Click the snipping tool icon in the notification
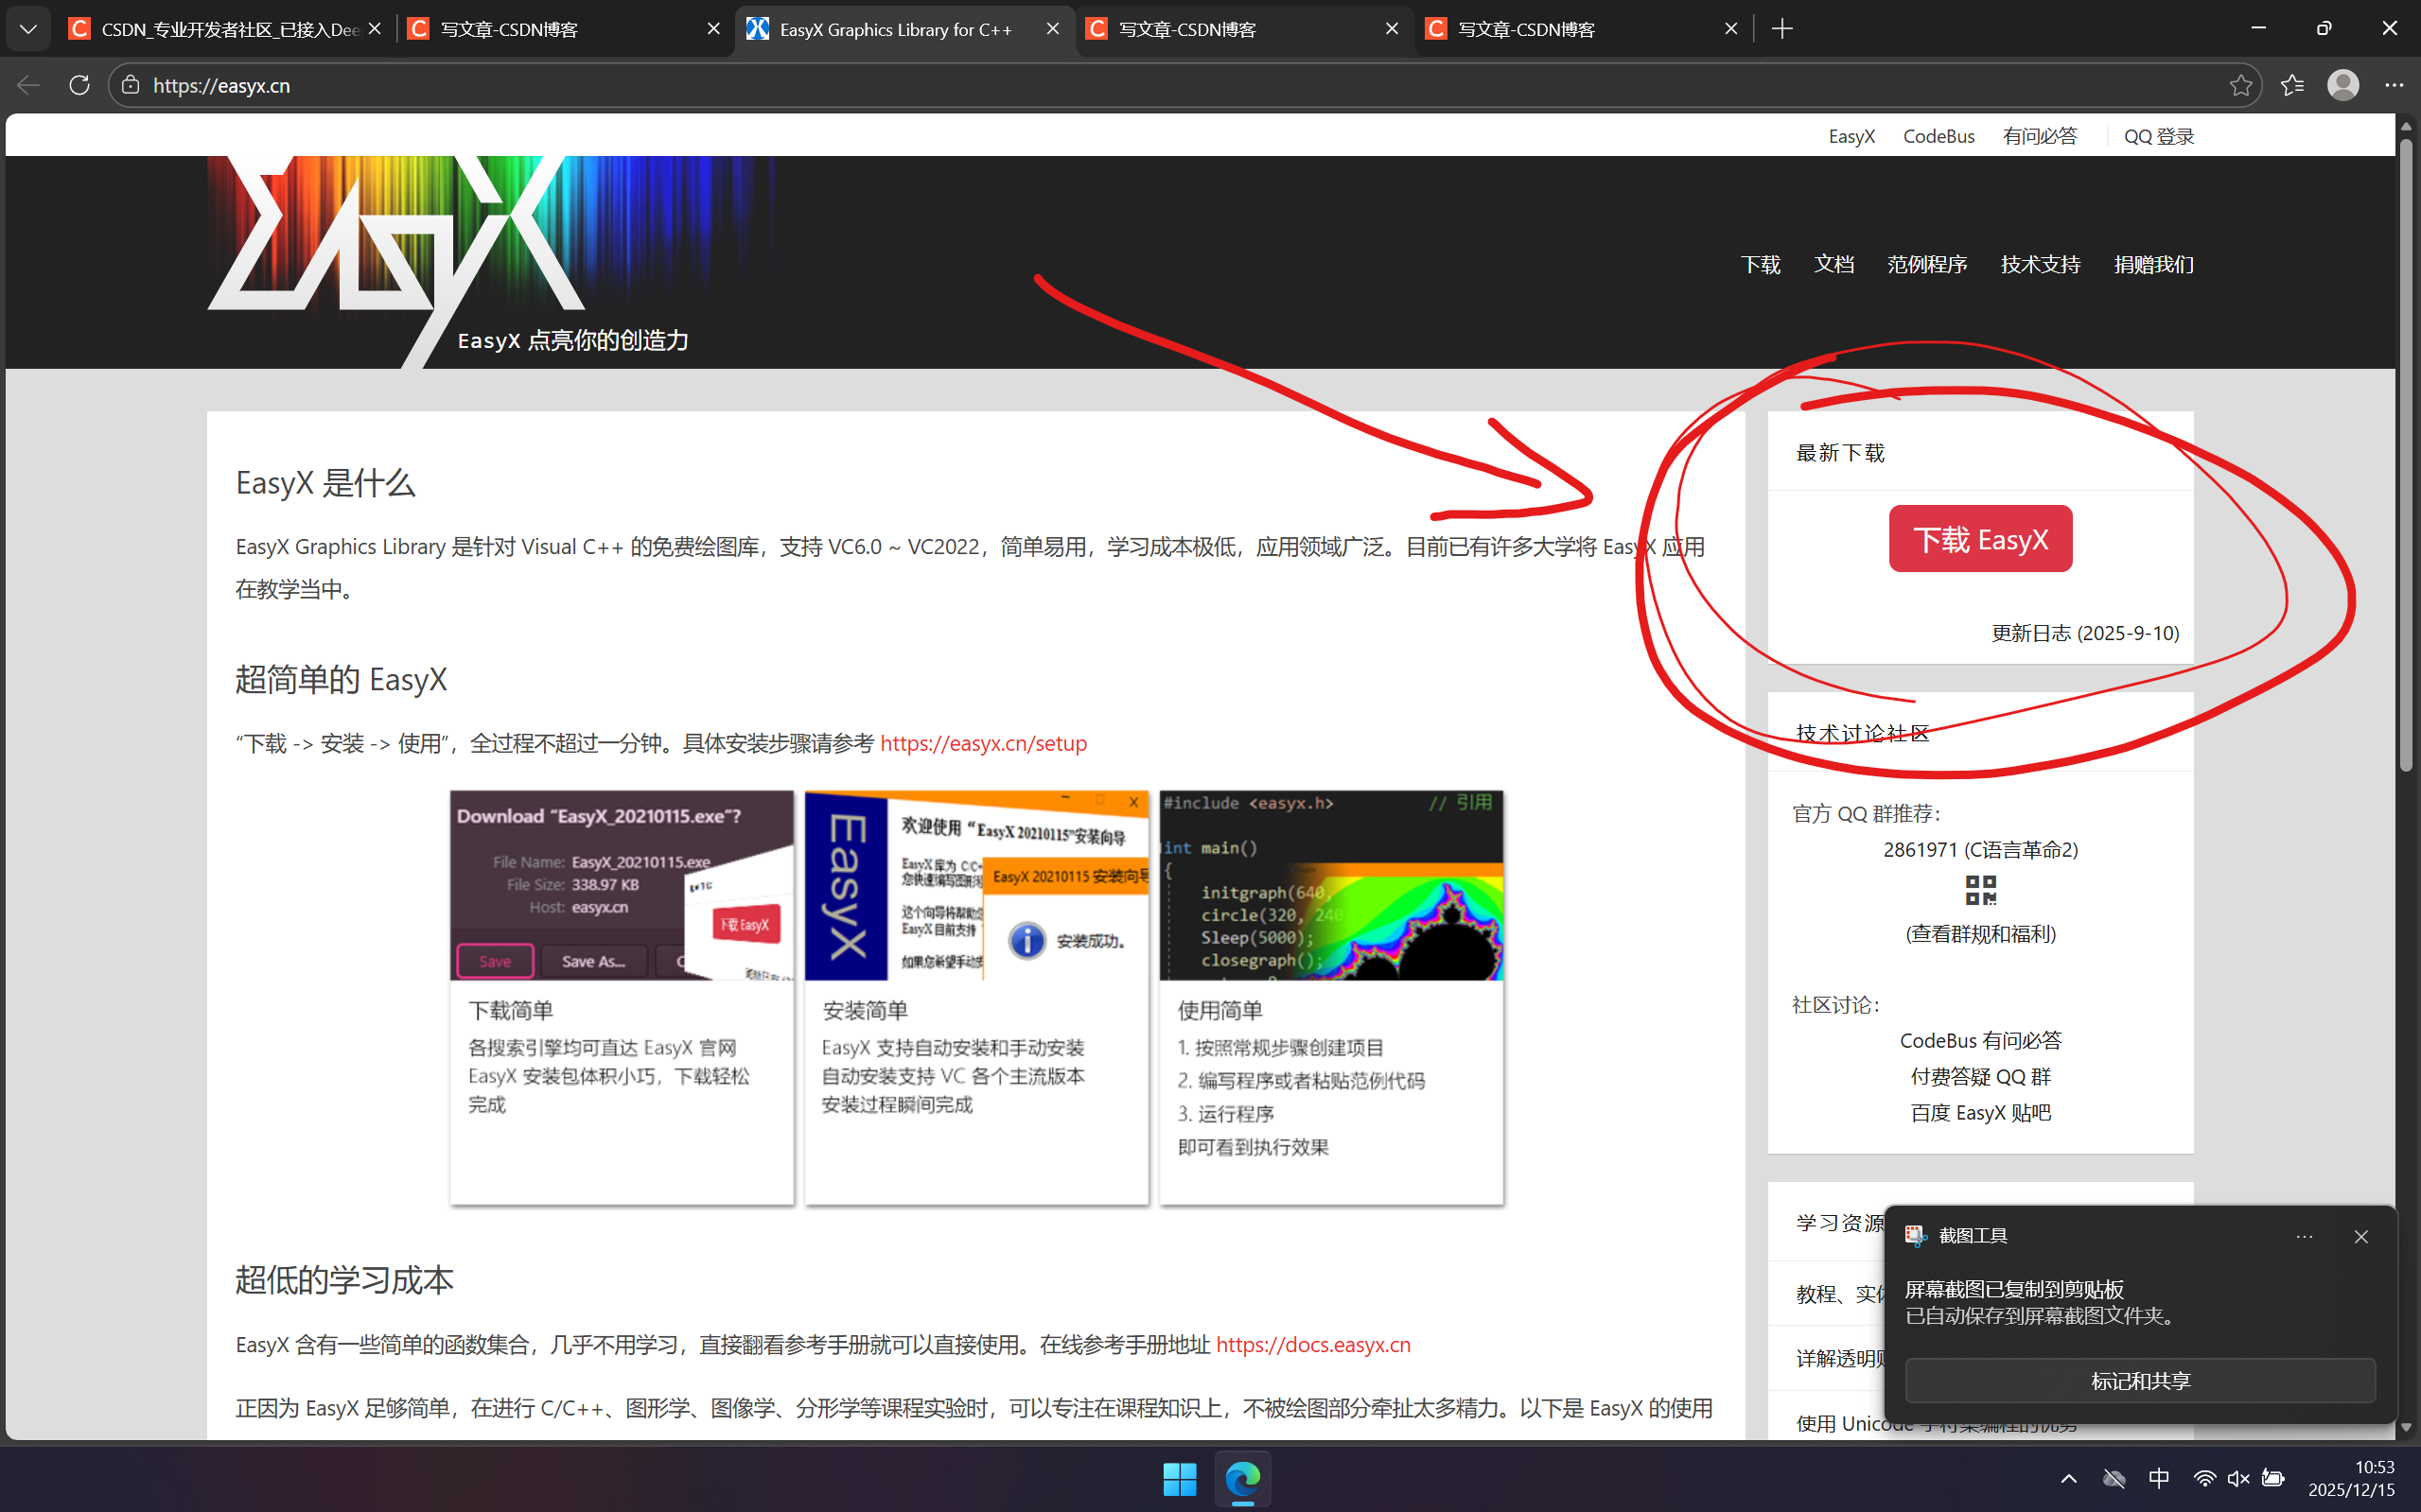Viewport: 2421px width, 1512px height. click(x=1916, y=1235)
